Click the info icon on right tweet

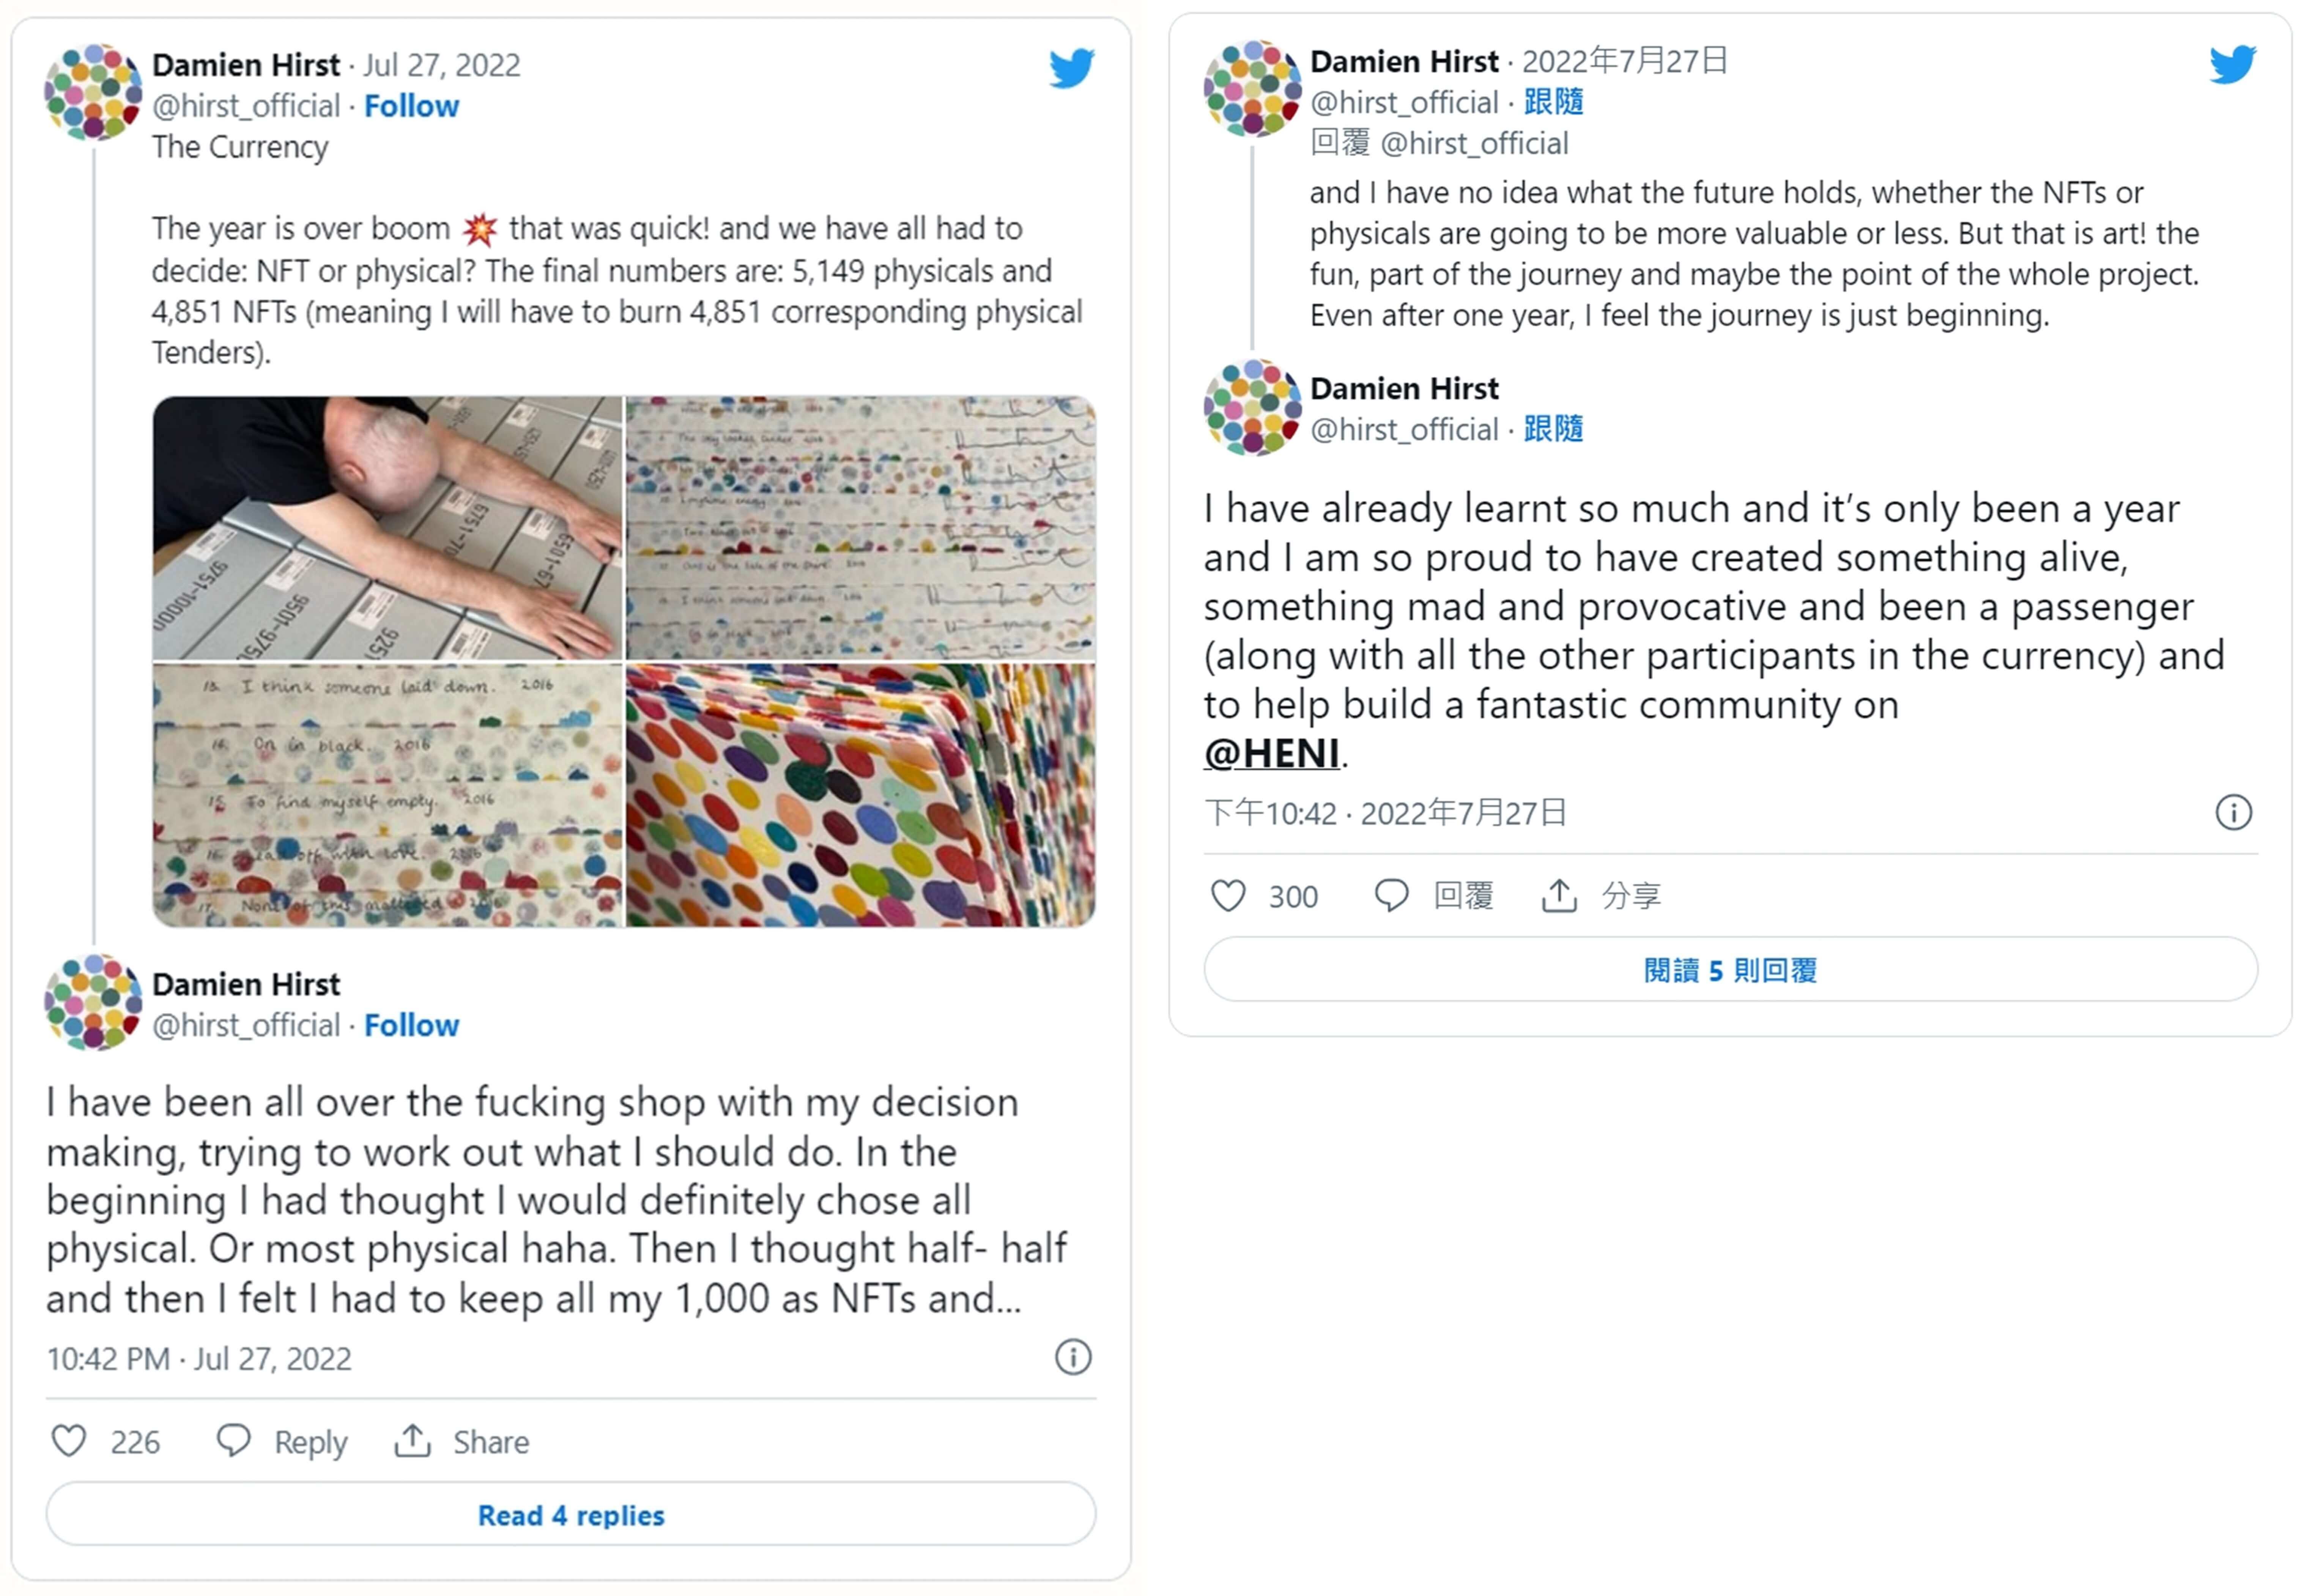point(2233,812)
